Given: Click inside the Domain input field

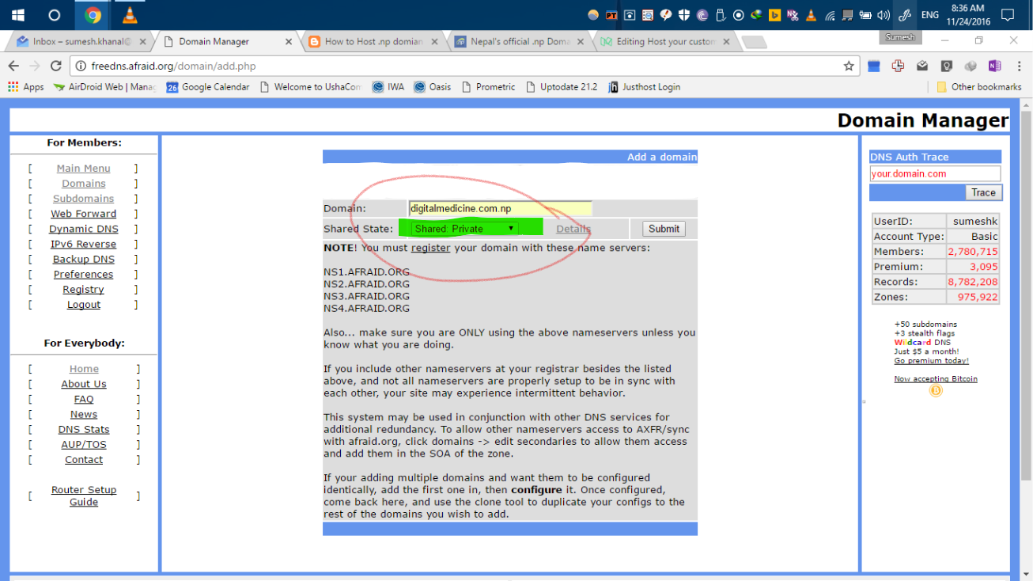Looking at the screenshot, I should pos(500,208).
